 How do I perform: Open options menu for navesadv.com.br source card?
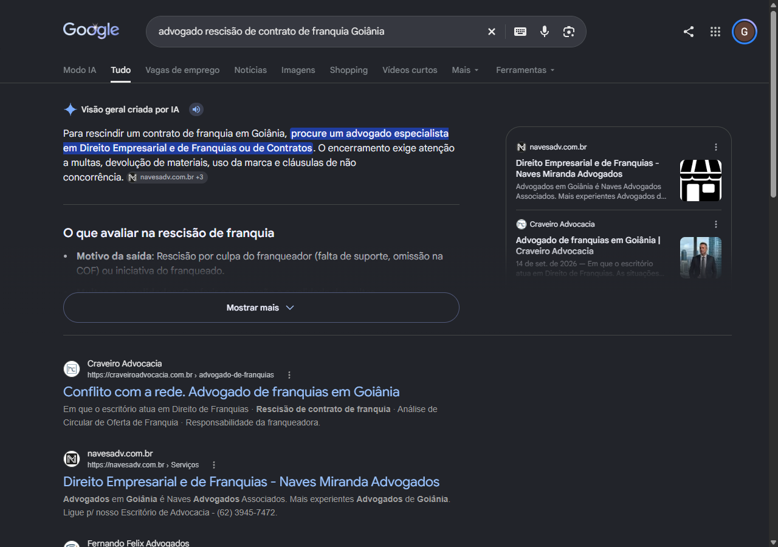pos(716,147)
